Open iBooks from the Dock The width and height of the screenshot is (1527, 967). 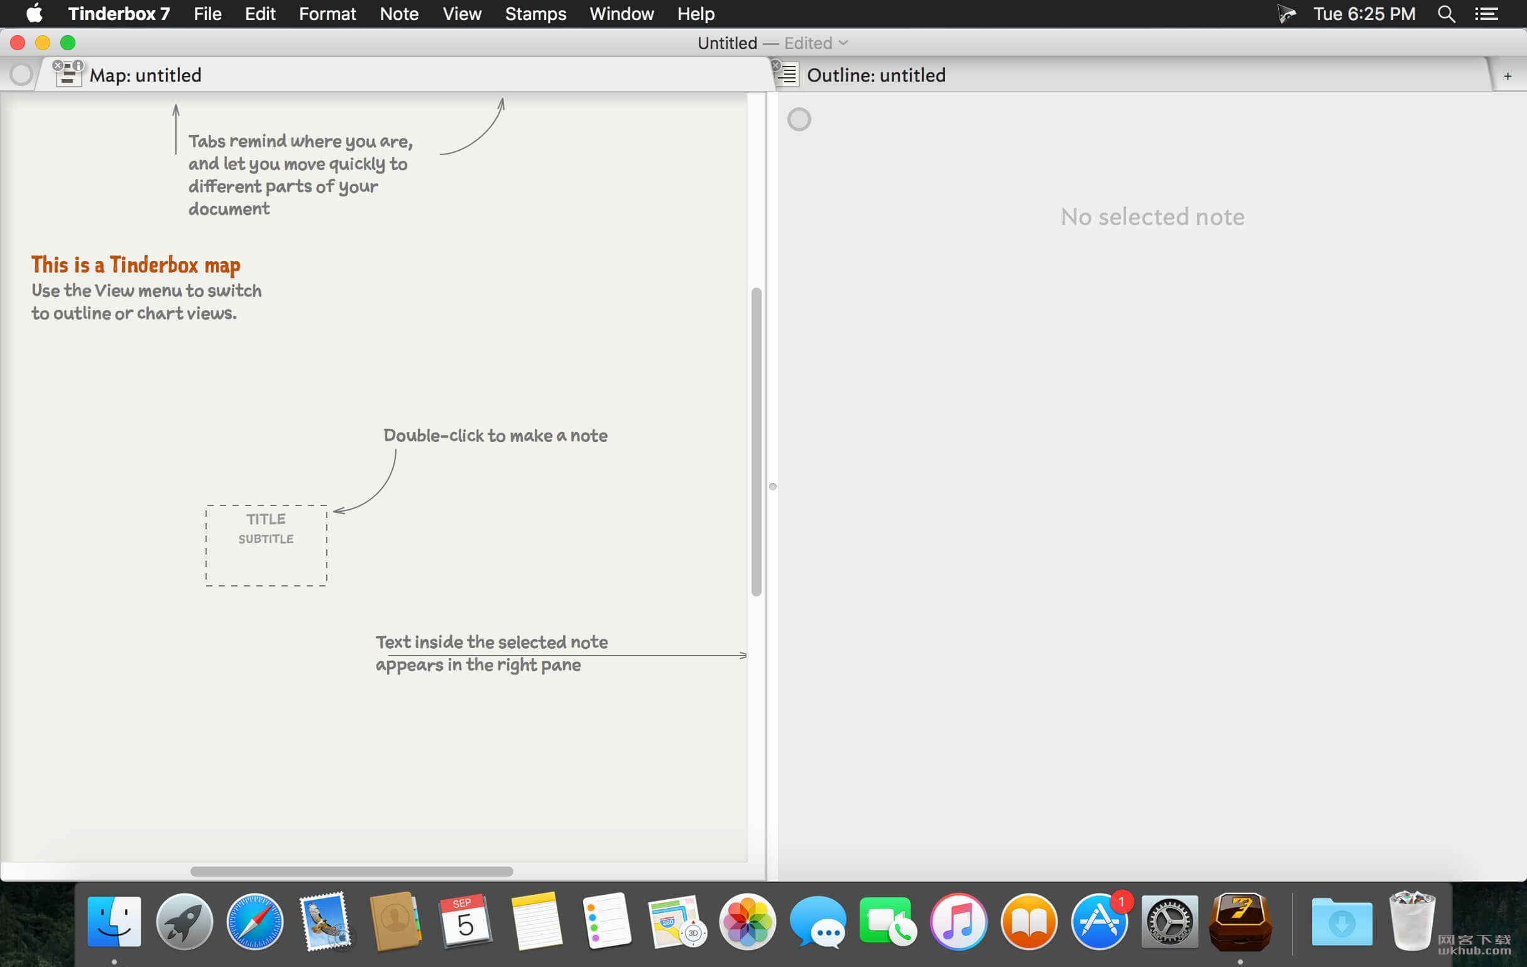coord(1029,922)
